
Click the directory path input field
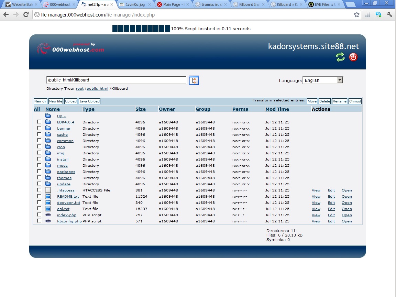116,80
